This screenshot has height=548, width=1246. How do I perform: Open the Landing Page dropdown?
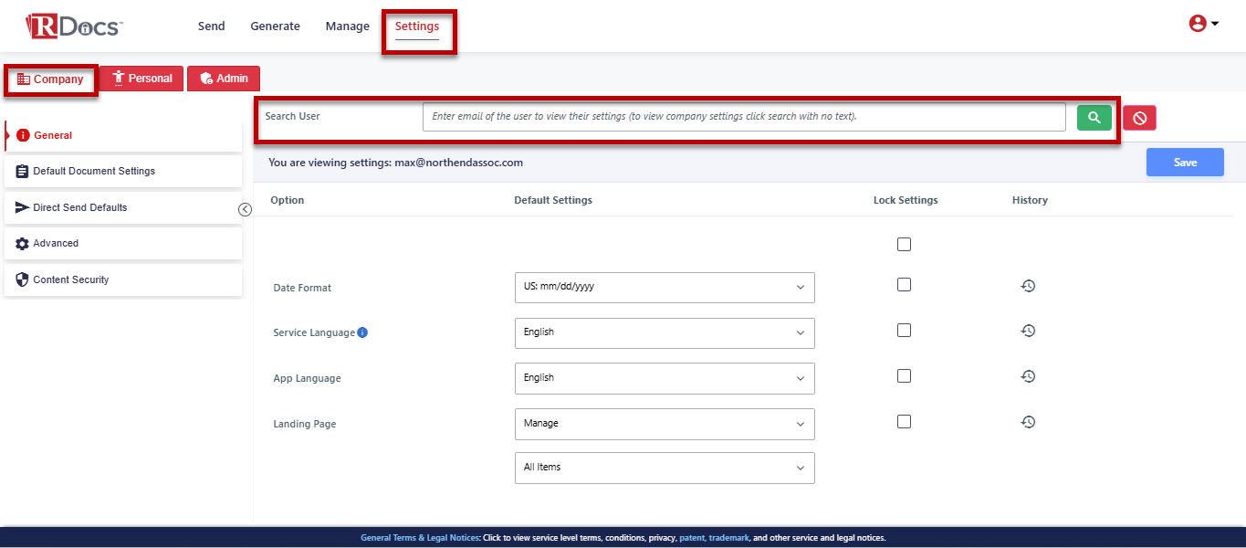click(664, 424)
